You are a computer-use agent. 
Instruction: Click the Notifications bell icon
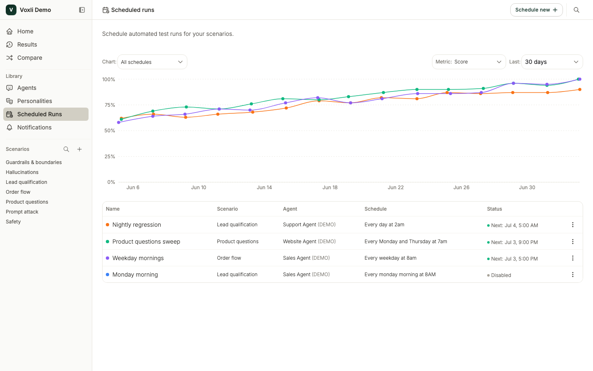coord(9,127)
